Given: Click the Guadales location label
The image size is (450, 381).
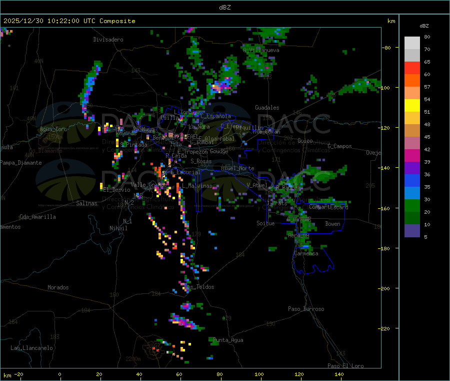Looking at the screenshot, I should (267, 108).
